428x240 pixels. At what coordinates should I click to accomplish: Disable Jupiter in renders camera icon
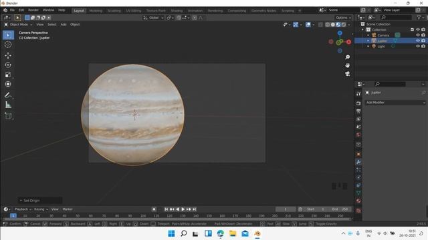[x=423, y=41]
